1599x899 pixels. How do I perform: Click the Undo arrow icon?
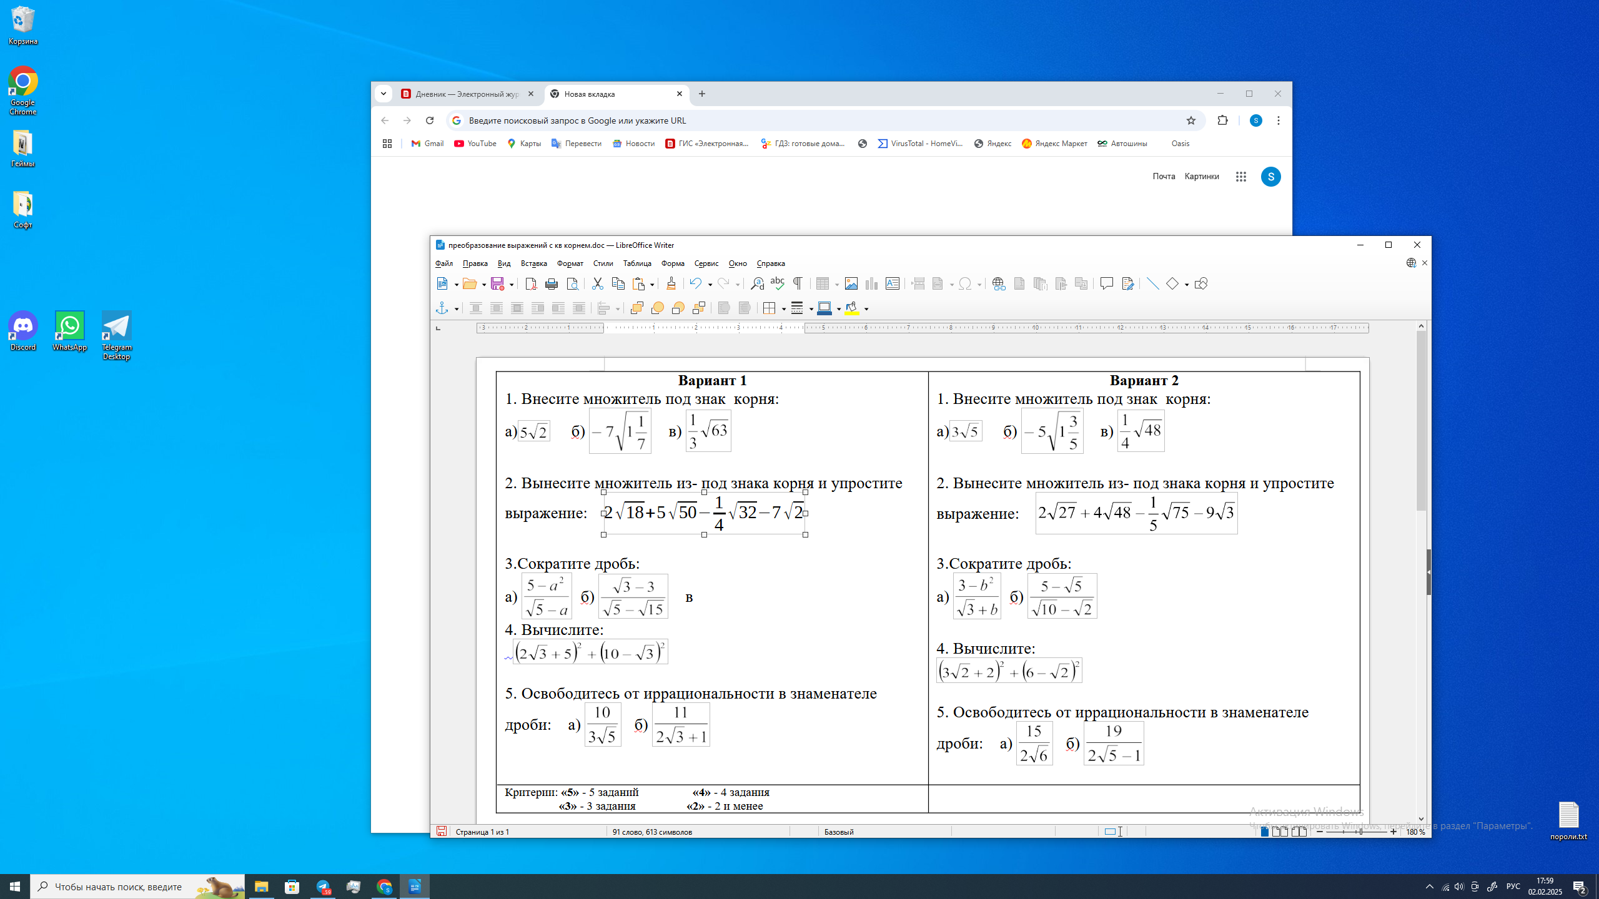(695, 284)
